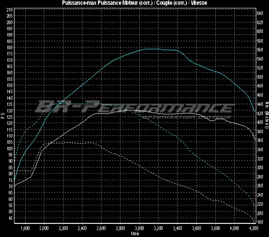The image size is (269, 237).
Task: Click the PS unit label on the left axis
Action: pos(3,115)
